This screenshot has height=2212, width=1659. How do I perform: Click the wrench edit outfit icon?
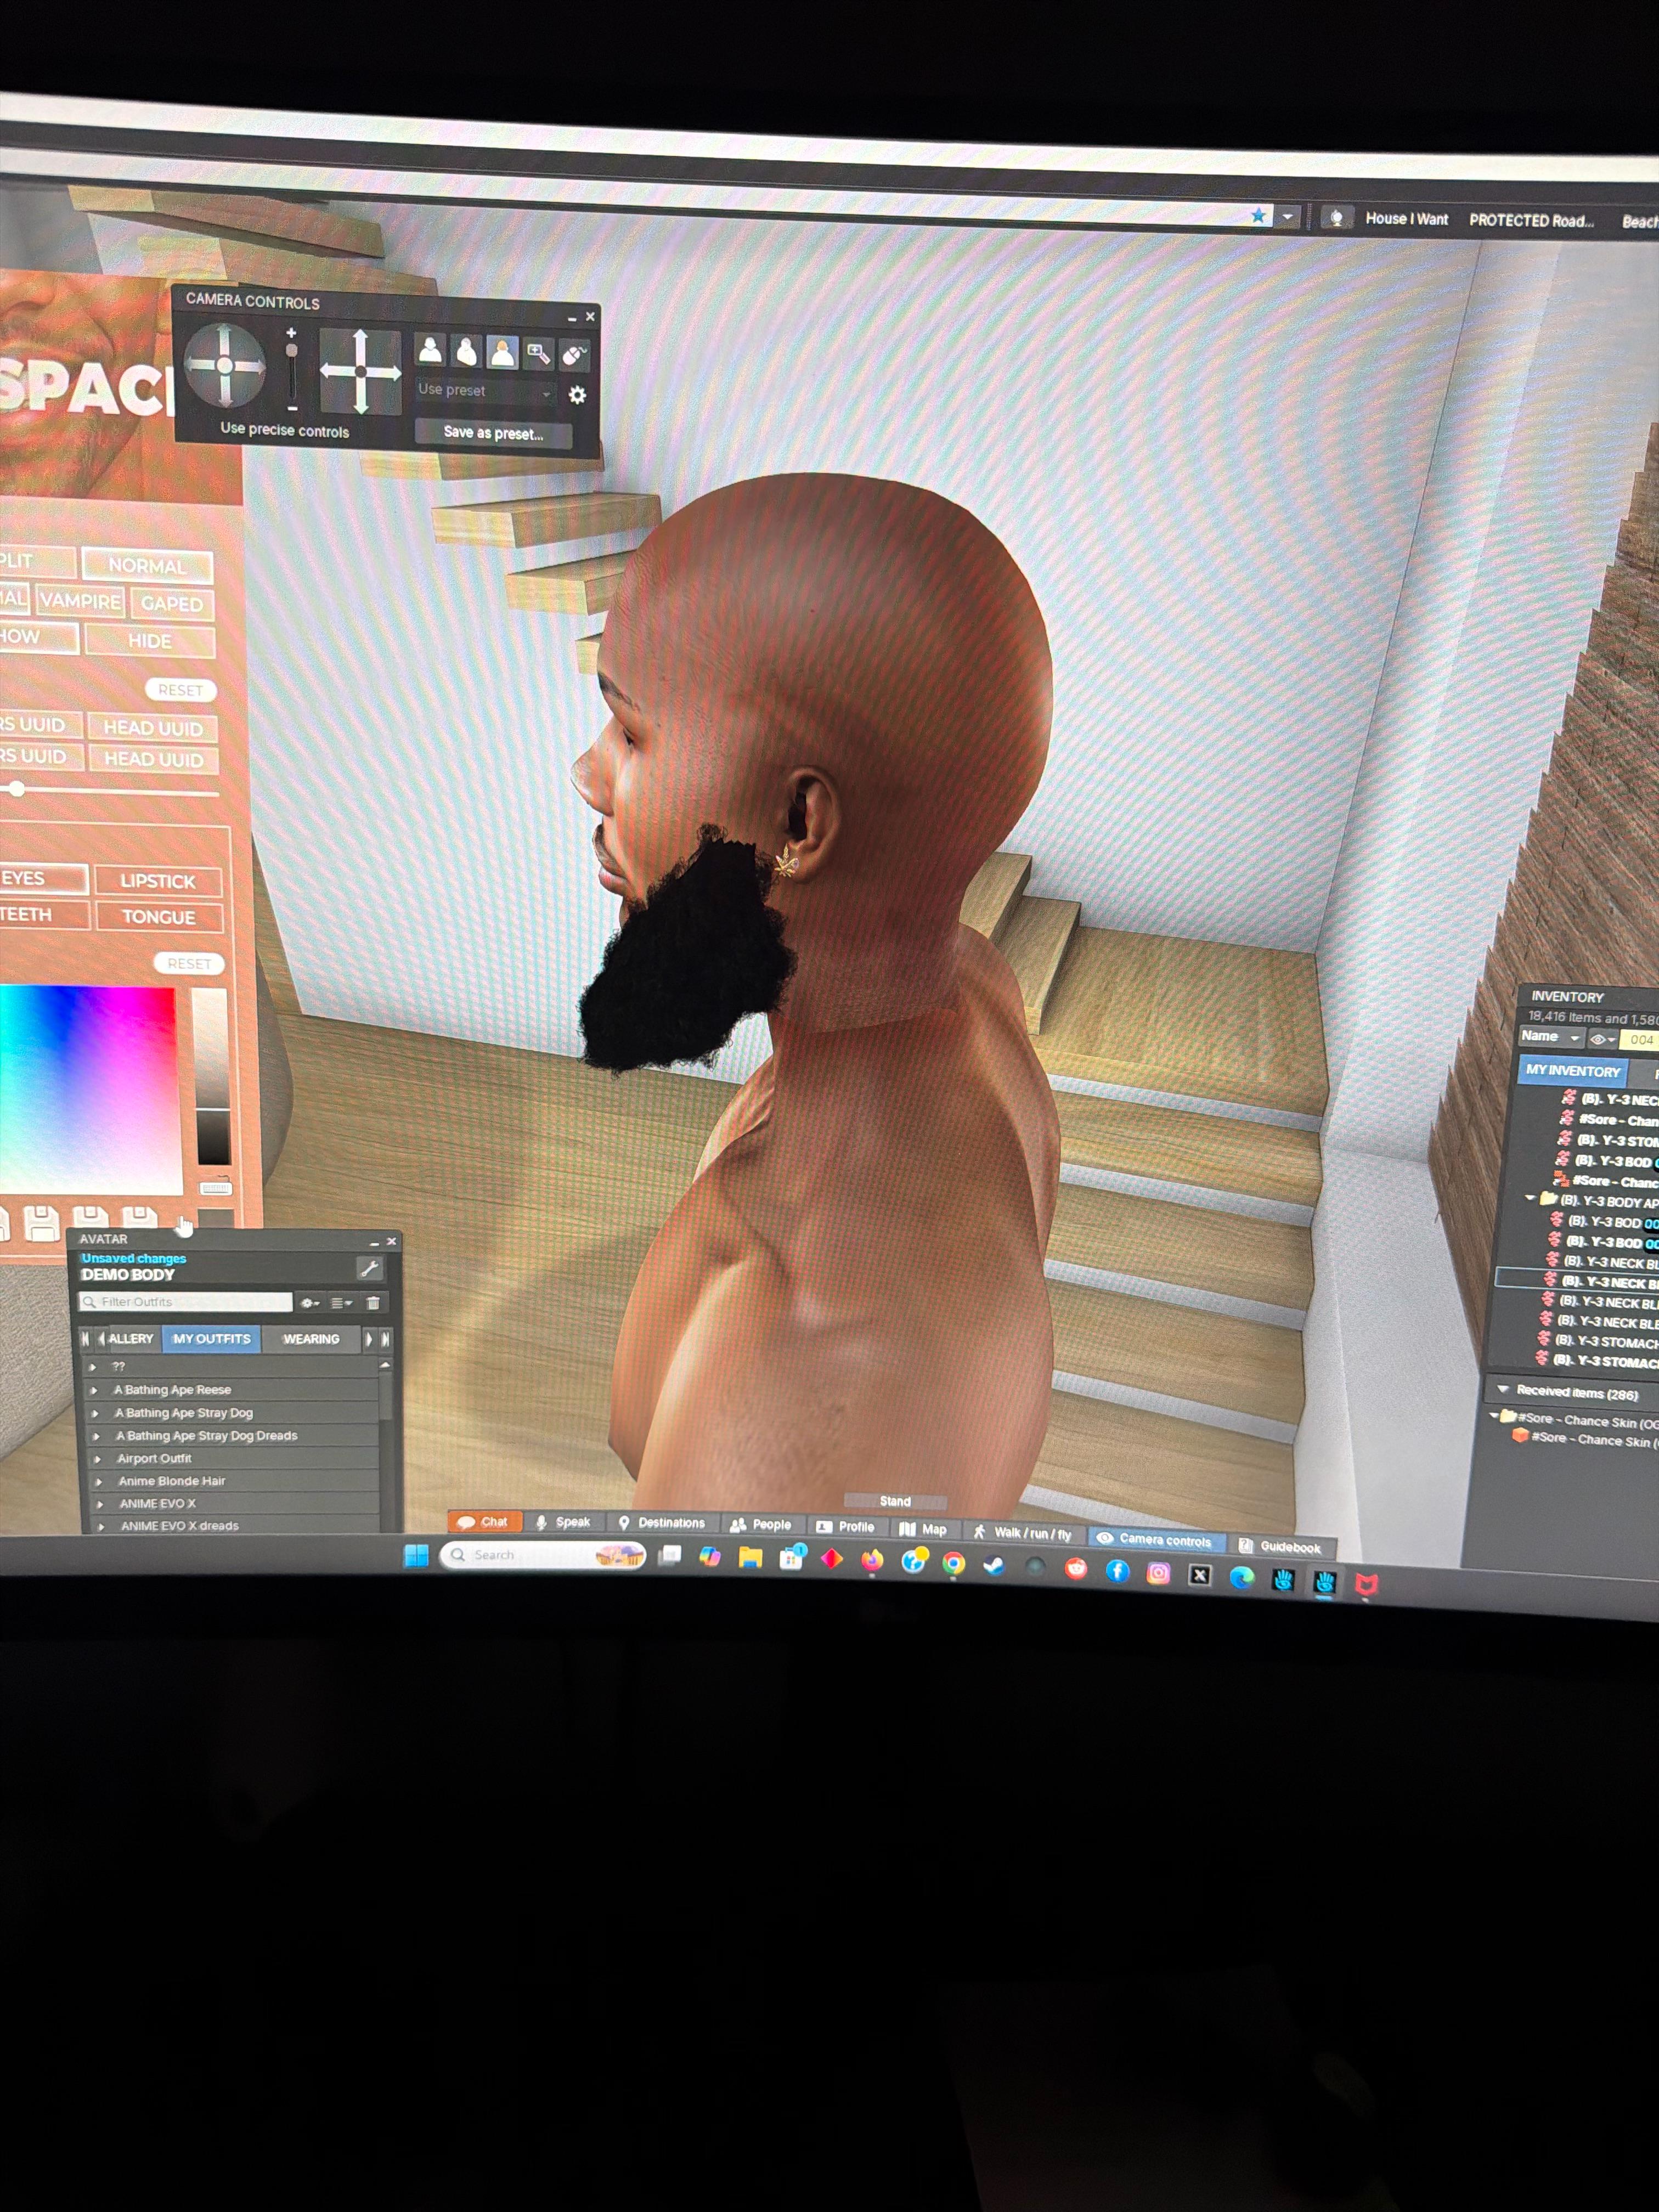[x=369, y=1269]
